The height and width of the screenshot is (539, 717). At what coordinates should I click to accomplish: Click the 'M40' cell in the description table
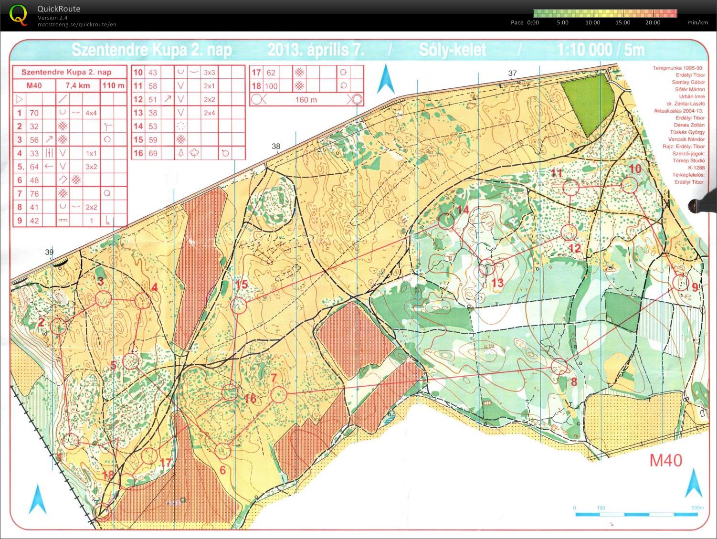(x=34, y=86)
